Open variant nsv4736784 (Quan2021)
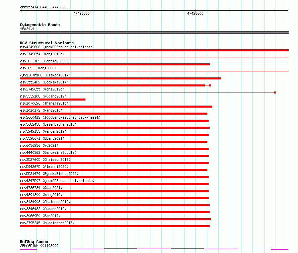The width and height of the screenshot is (298, 253). tap(41, 188)
